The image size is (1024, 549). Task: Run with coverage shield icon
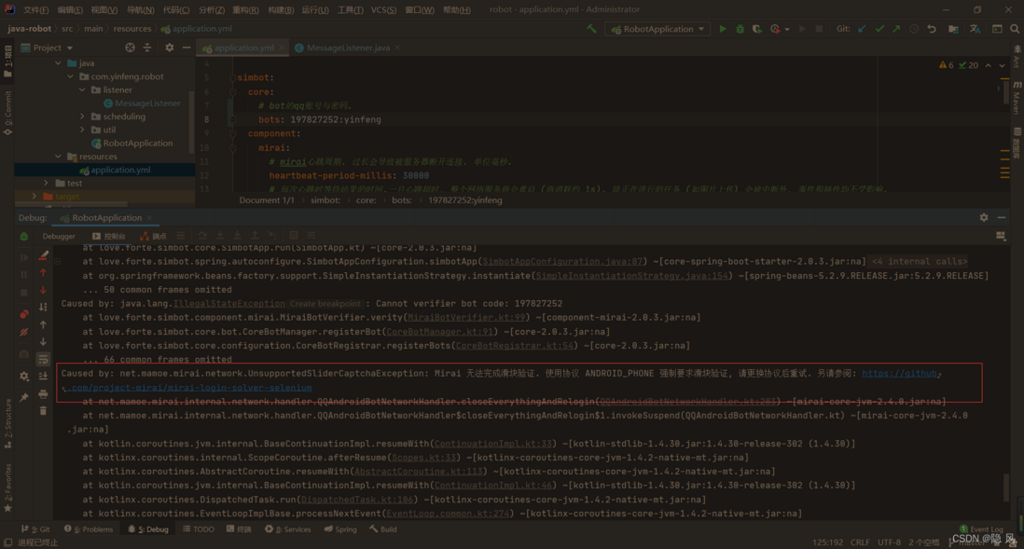(x=757, y=29)
